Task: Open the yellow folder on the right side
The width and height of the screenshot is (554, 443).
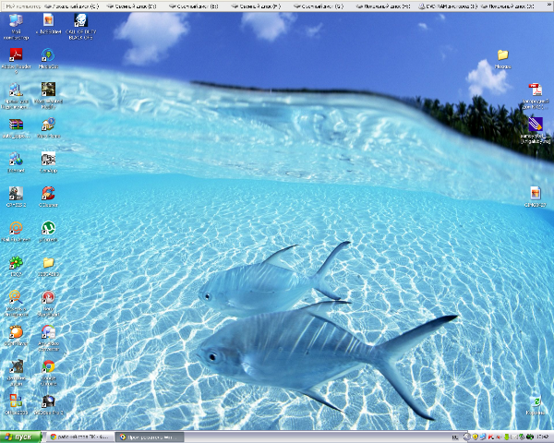Action: (x=502, y=57)
